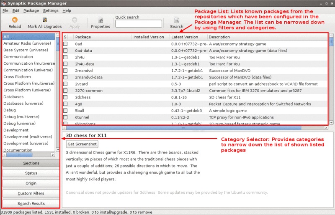Select the 3dchess package name
The height and width of the screenshot is (215, 335).
(x=82, y=97)
